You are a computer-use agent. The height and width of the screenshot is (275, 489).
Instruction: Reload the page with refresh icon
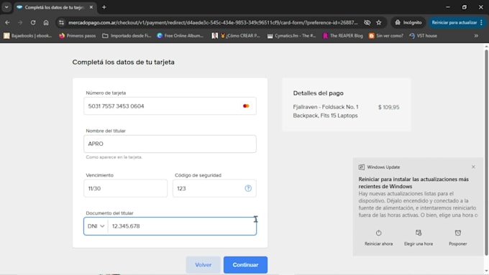pyautogui.click(x=33, y=22)
